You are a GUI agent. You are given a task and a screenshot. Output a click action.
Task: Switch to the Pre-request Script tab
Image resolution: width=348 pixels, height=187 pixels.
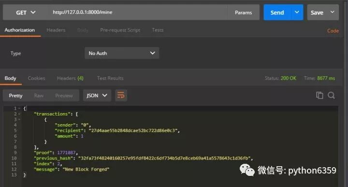coord(120,30)
